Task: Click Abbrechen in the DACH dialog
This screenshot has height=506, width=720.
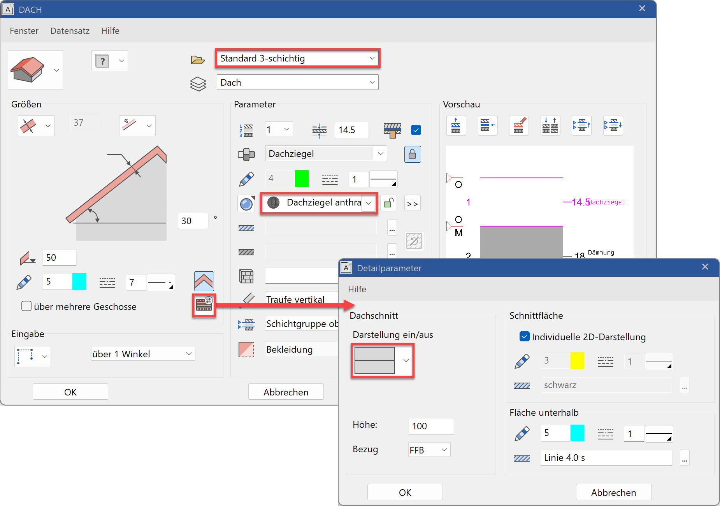Action: point(286,392)
